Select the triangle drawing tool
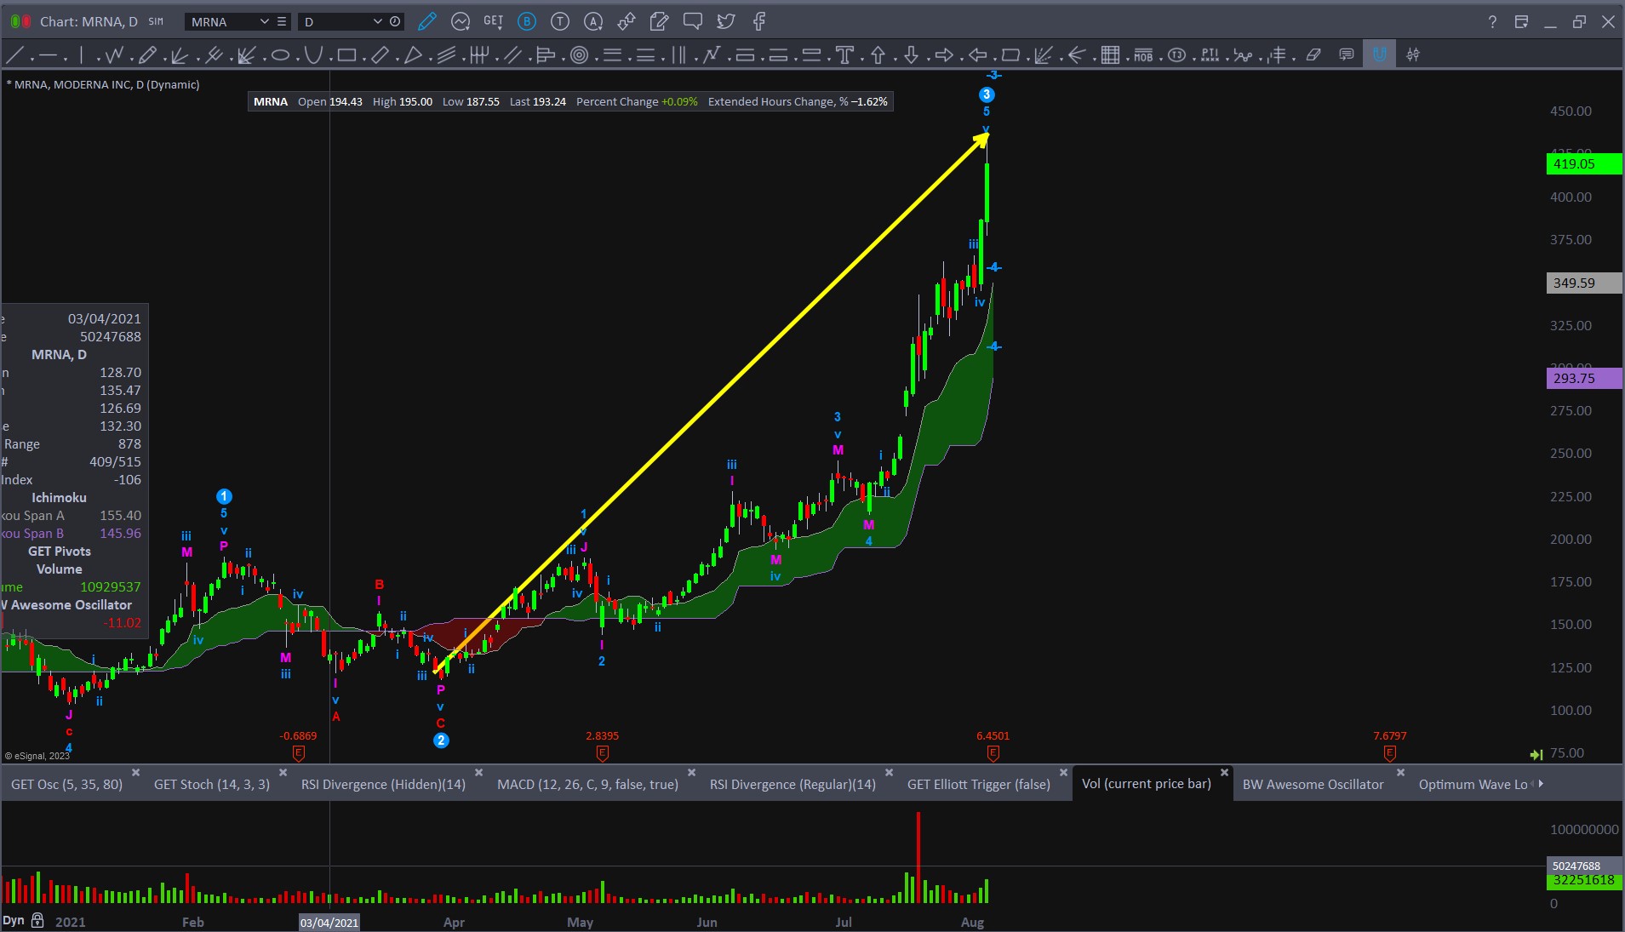The width and height of the screenshot is (1625, 932). tap(414, 55)
